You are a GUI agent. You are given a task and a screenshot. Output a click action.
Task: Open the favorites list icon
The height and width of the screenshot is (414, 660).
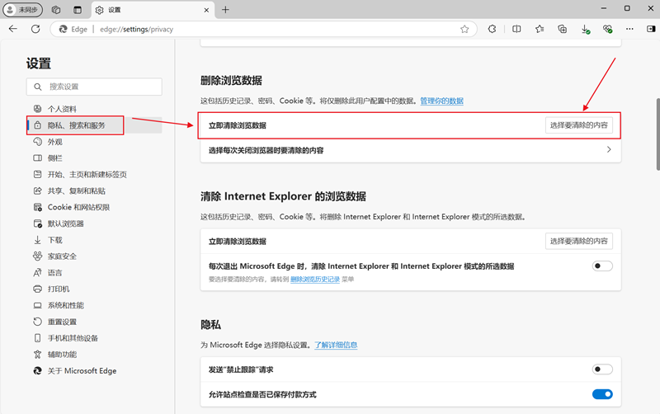coord(540,29)
